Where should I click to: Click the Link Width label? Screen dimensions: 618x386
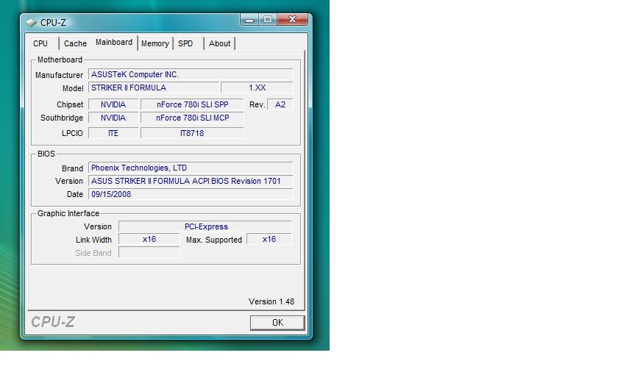point(94,240)
